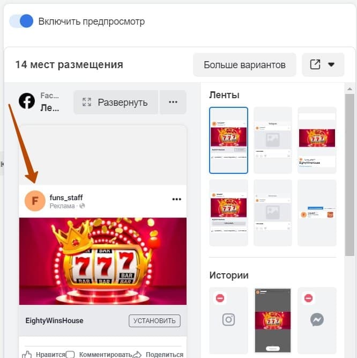Choose the Instagram Stories placement icon
This screenshot has width=357, height=358.
pyautogui.click(x=228, y=320)
